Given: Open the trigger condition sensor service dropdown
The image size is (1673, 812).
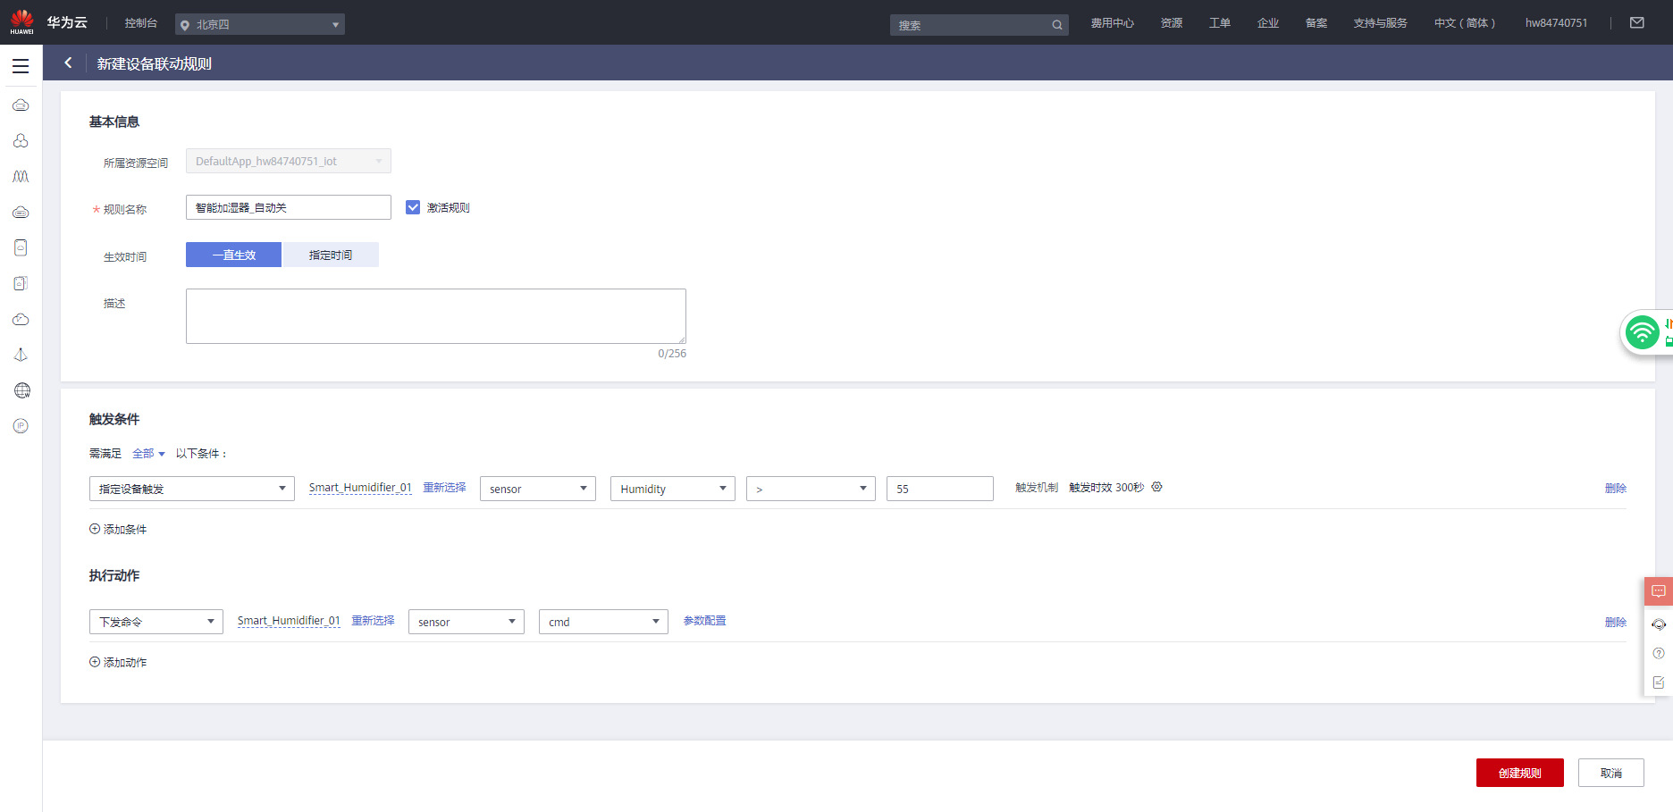Looking at the screenshot, I should [x=538, y=489].
